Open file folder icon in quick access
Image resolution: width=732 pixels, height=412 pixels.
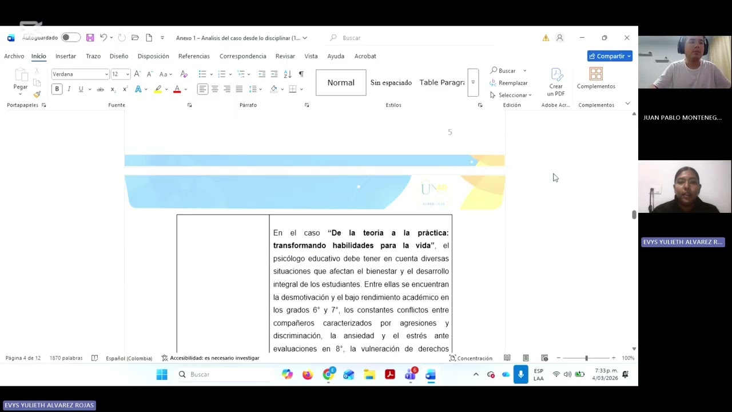click(x=135, y=38)
